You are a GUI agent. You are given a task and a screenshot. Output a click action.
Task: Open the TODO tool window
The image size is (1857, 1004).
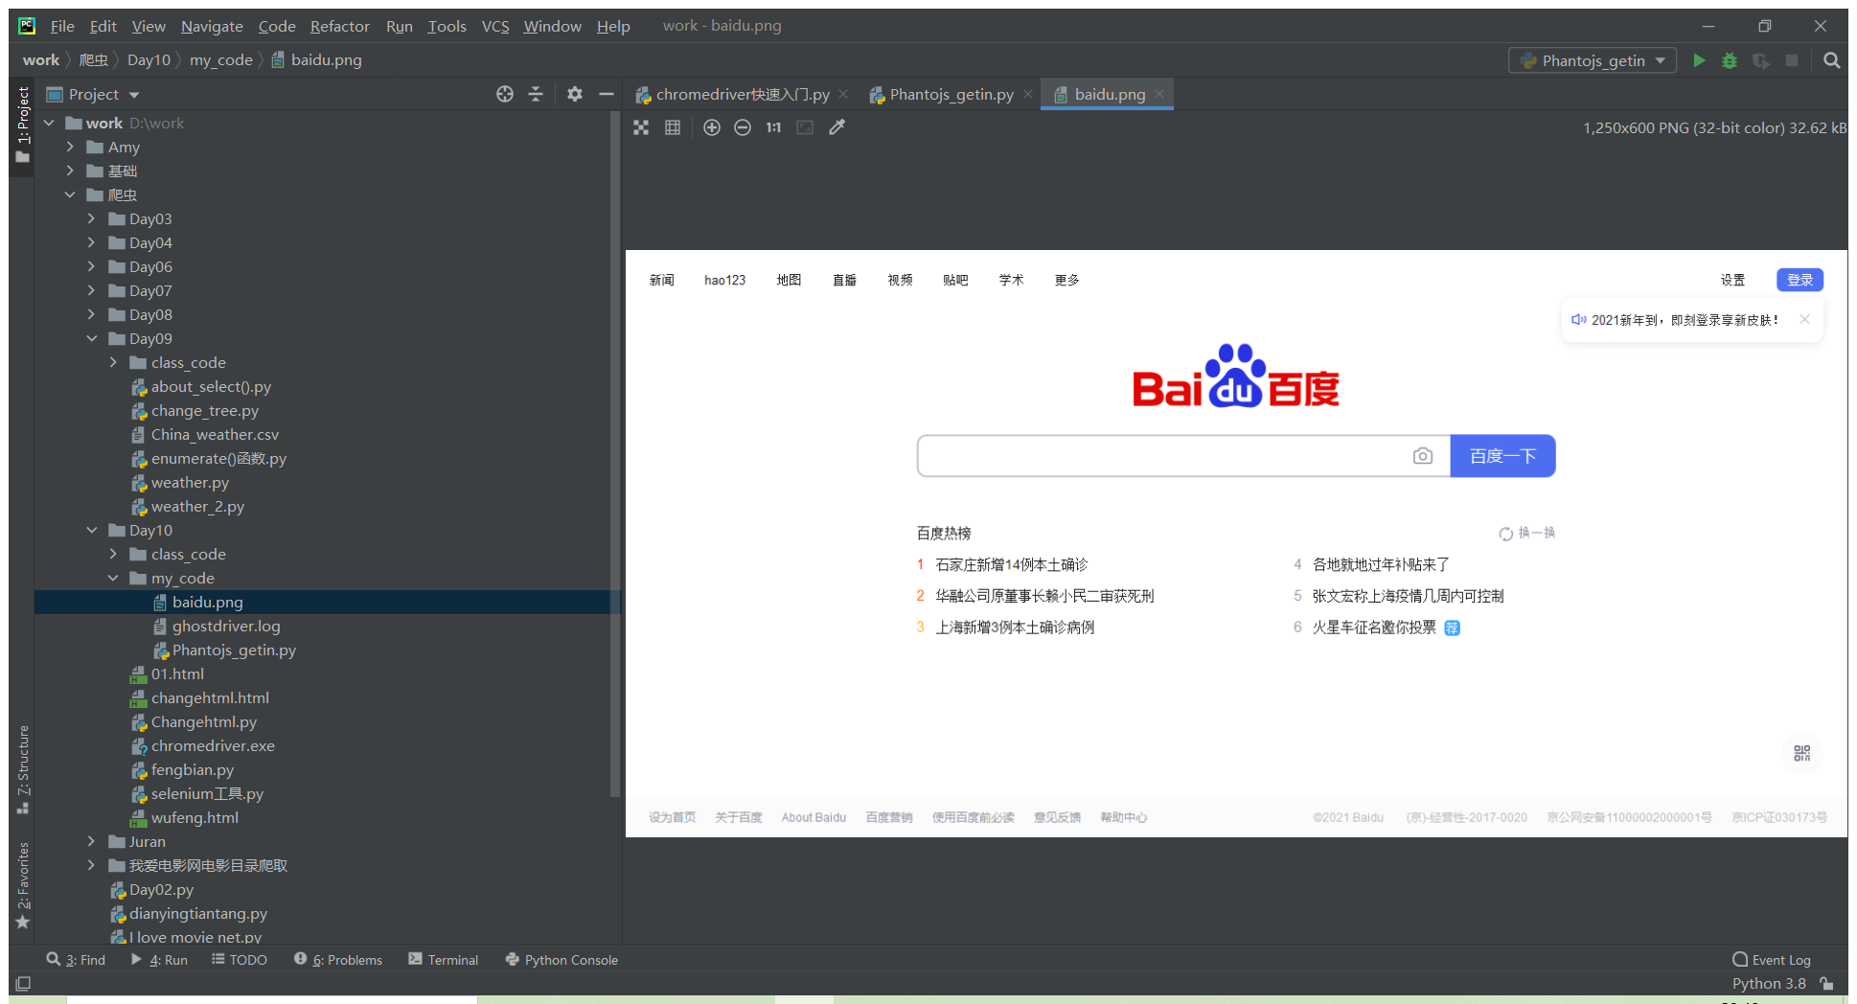pyautogui.click(x=240, y=960)
